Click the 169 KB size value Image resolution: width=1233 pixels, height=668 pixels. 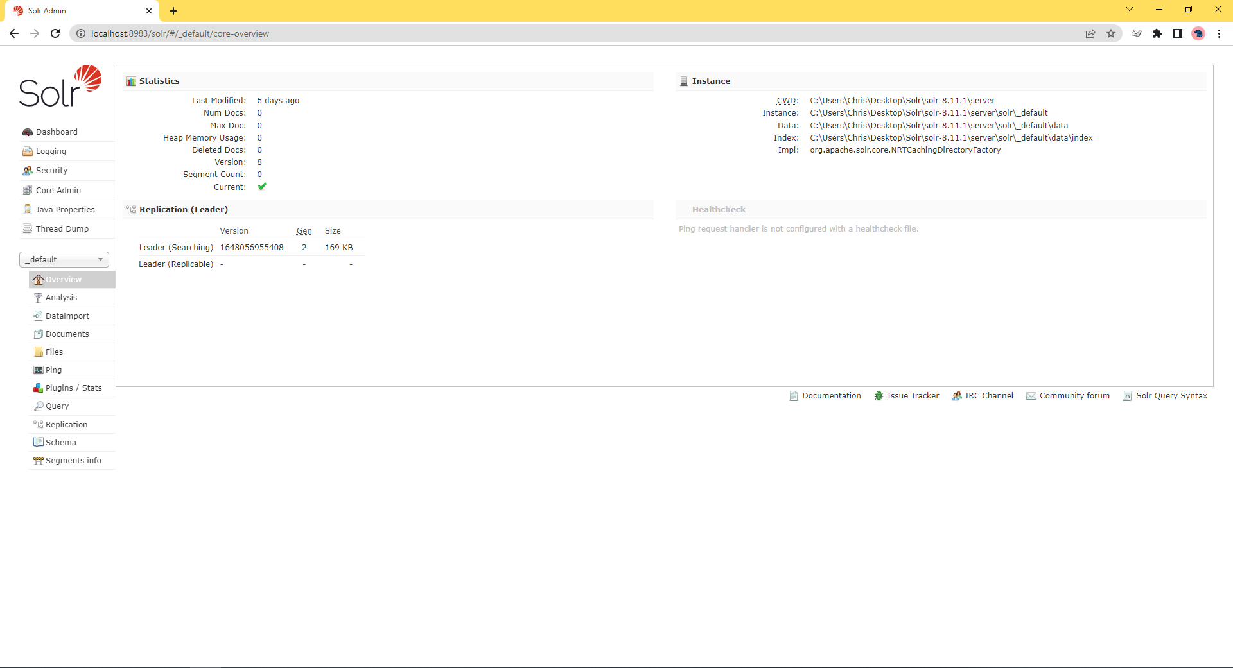point(339,247)
